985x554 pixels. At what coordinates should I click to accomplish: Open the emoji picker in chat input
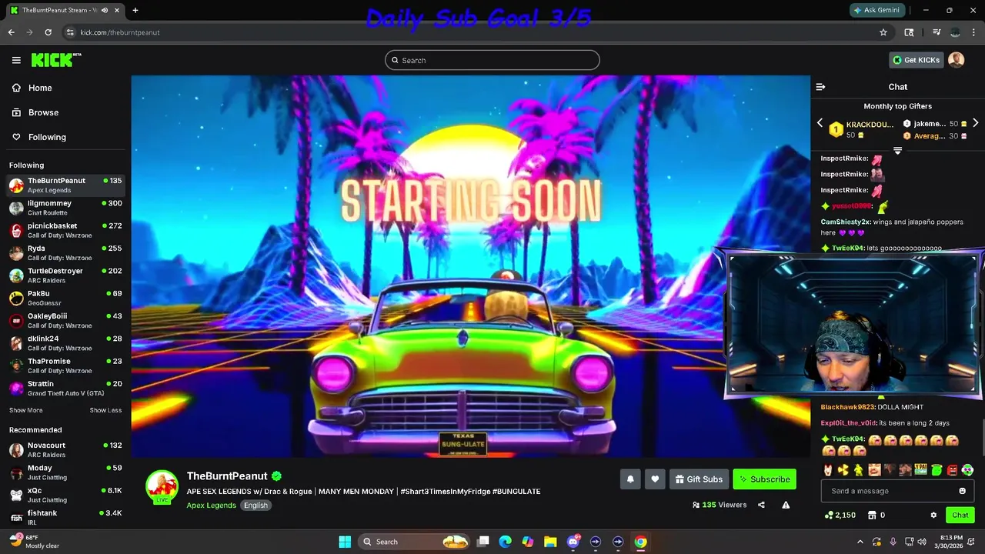(x=962, y=491)
